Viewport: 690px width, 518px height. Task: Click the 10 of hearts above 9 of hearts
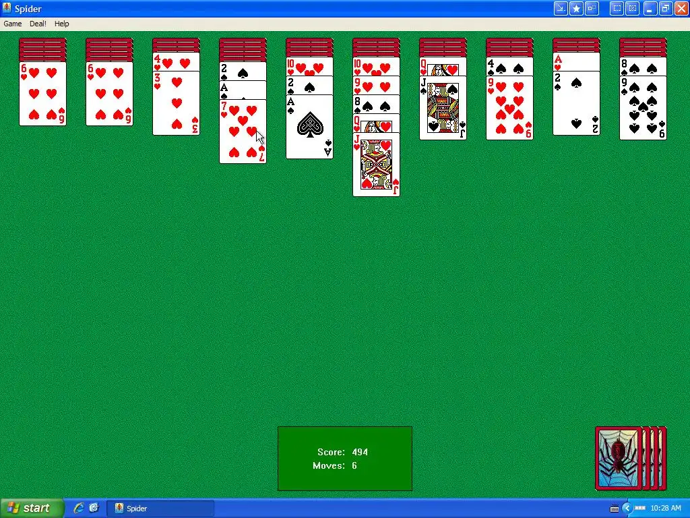[x=376, y=67]
